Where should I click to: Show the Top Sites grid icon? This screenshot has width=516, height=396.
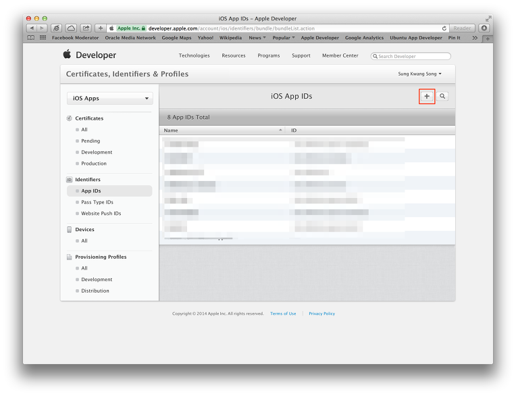[43, 38]
